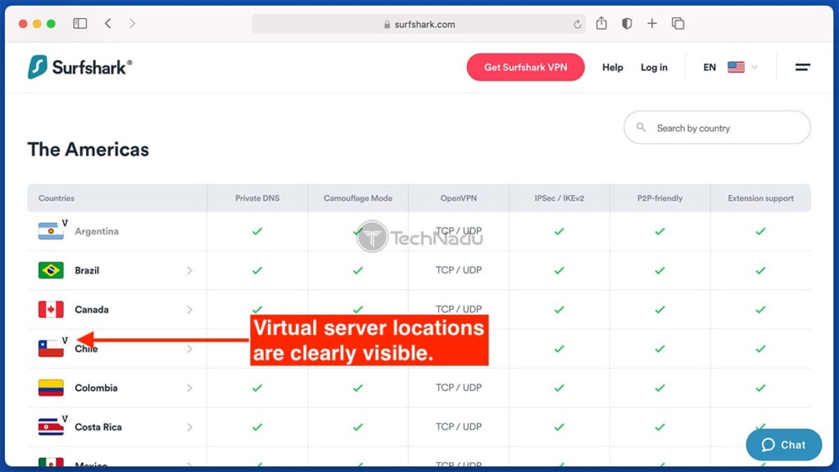Show tab overview icon
This screenshot has width=839, height=472.
[x=678, y=24]
